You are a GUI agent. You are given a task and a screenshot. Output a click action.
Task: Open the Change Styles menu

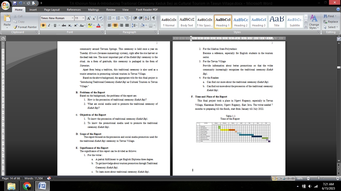(x=314, y=22)
